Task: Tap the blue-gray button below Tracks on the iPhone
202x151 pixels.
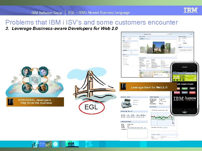Action: point(184,93)
